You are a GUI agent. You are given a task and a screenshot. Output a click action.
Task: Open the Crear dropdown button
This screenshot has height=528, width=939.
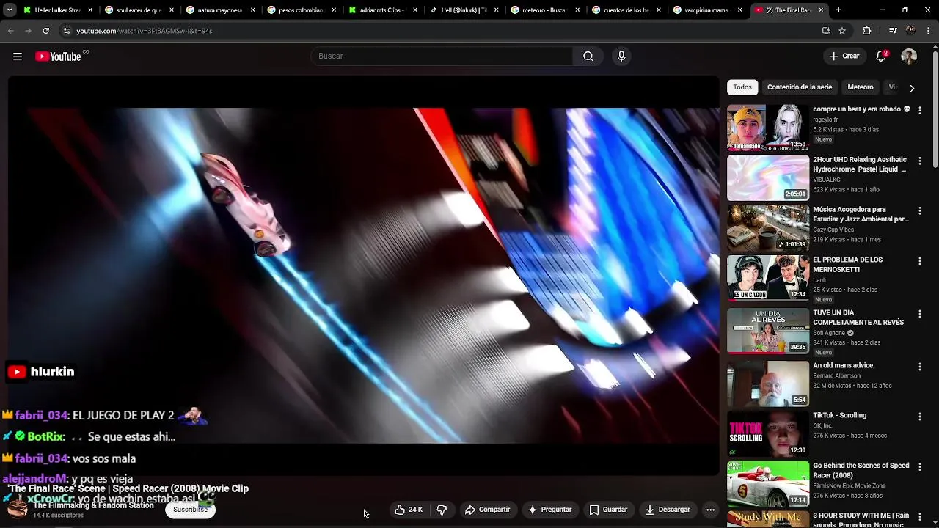click(x=844, y=56)
